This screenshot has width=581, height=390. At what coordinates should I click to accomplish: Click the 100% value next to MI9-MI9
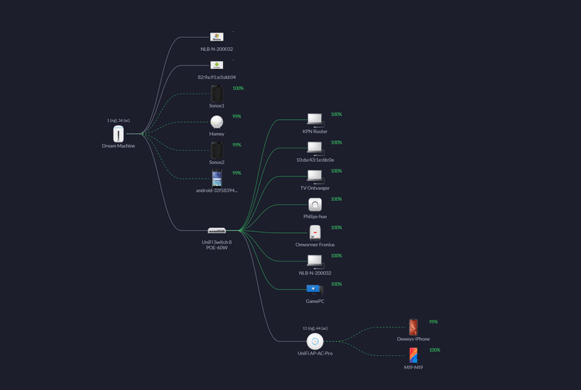point(434,350)
